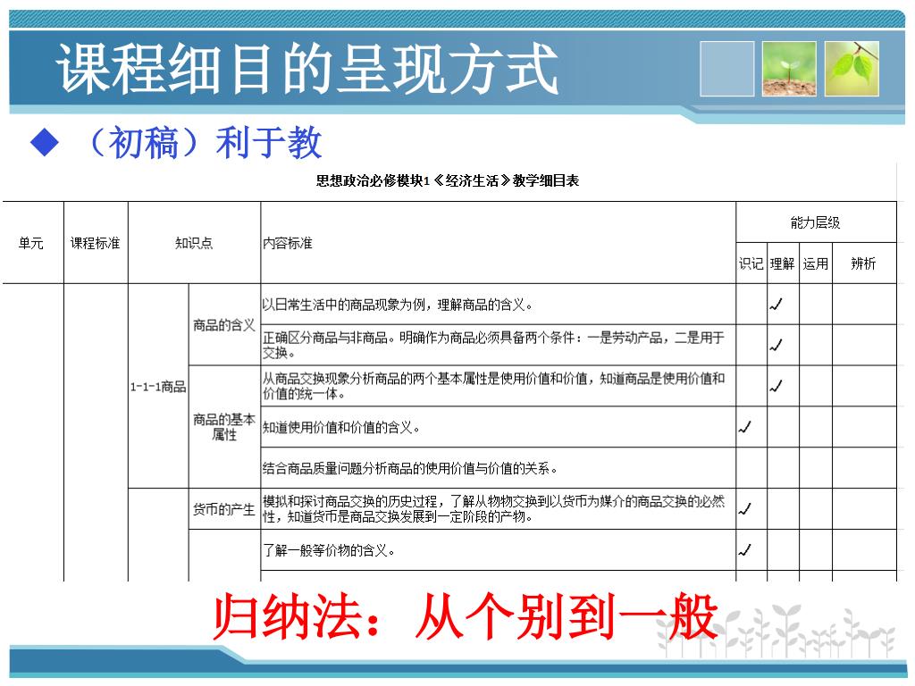Click 识记 checkmark for 知道使用价值和价值的含义 row
Viewport: 915px width, 686px height.
pos(744,427)
